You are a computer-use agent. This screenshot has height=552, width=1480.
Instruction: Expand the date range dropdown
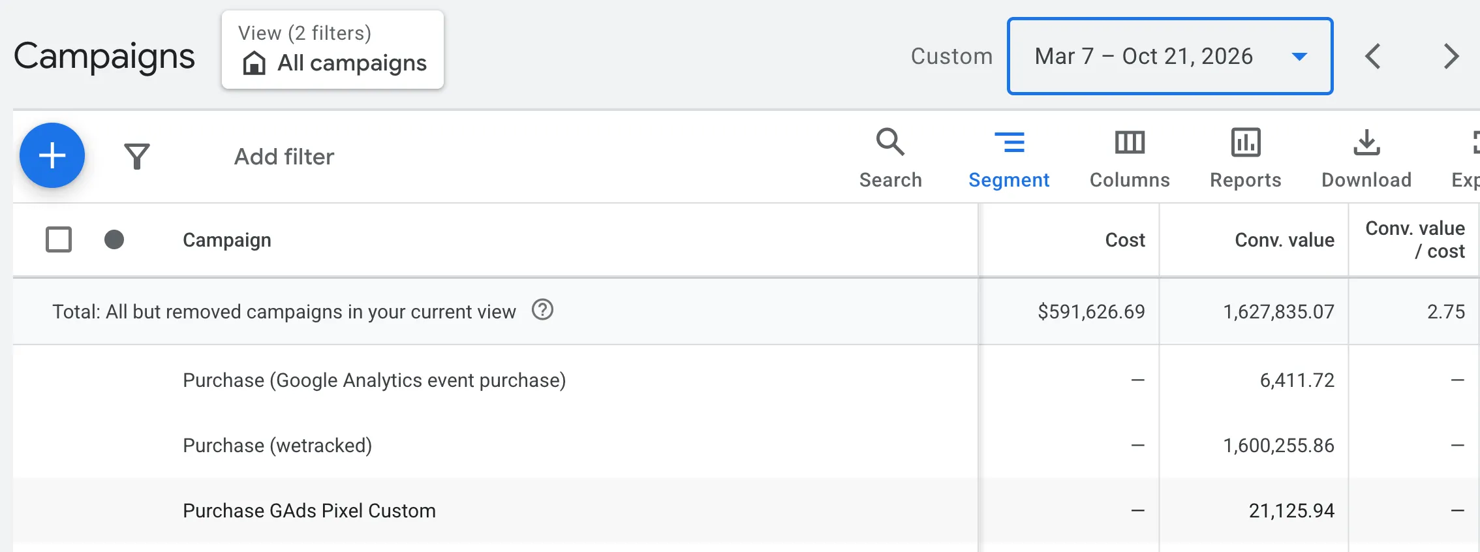point(1170,56)
